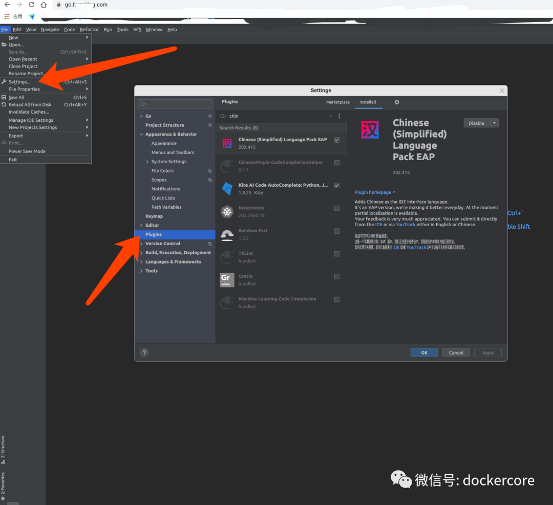Click the project-level icon beside Version Control
553x505 pixels.
(x=209, y=244)
